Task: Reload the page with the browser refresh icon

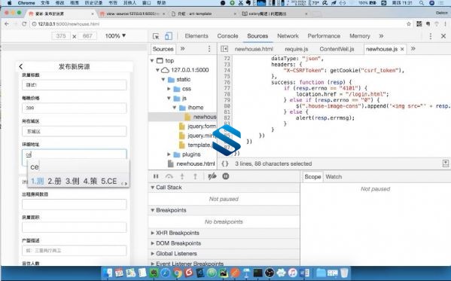Action: click(24, 24)
